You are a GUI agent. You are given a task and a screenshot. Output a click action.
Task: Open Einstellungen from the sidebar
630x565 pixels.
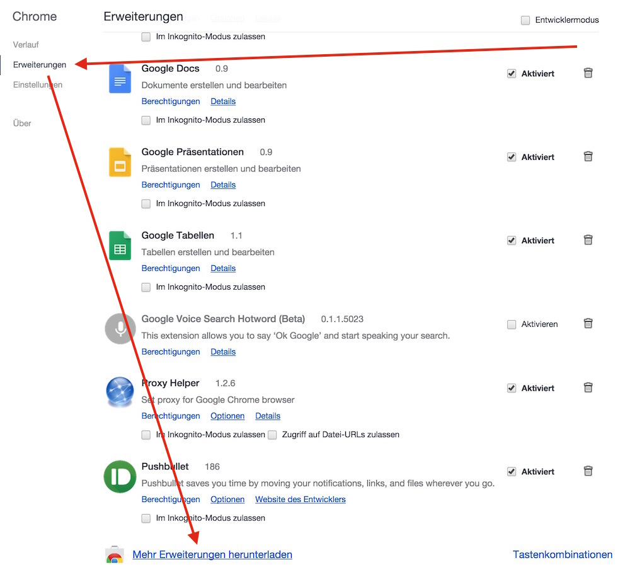38,85
